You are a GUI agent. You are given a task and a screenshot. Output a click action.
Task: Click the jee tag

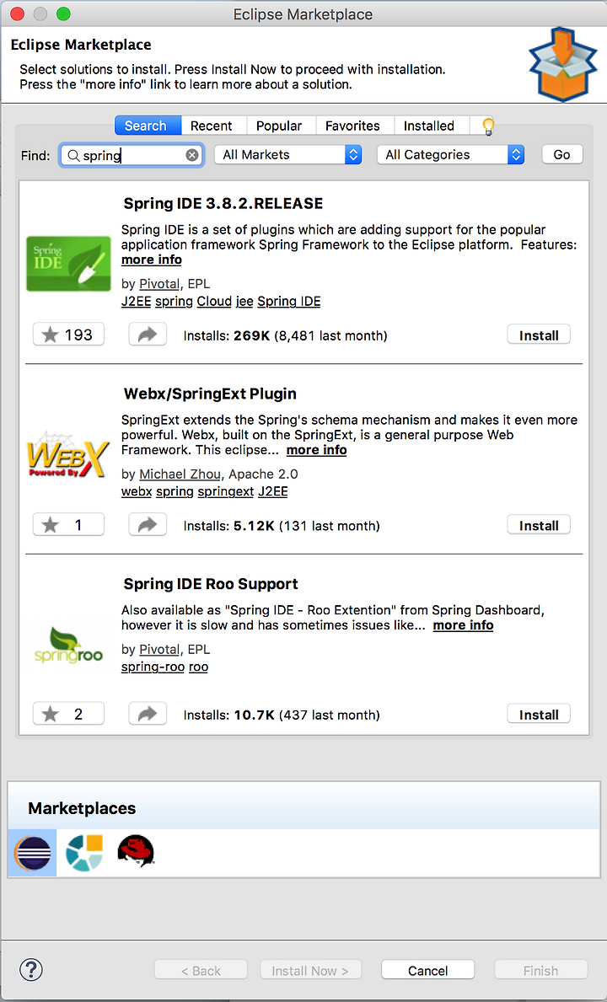point(244,301)
